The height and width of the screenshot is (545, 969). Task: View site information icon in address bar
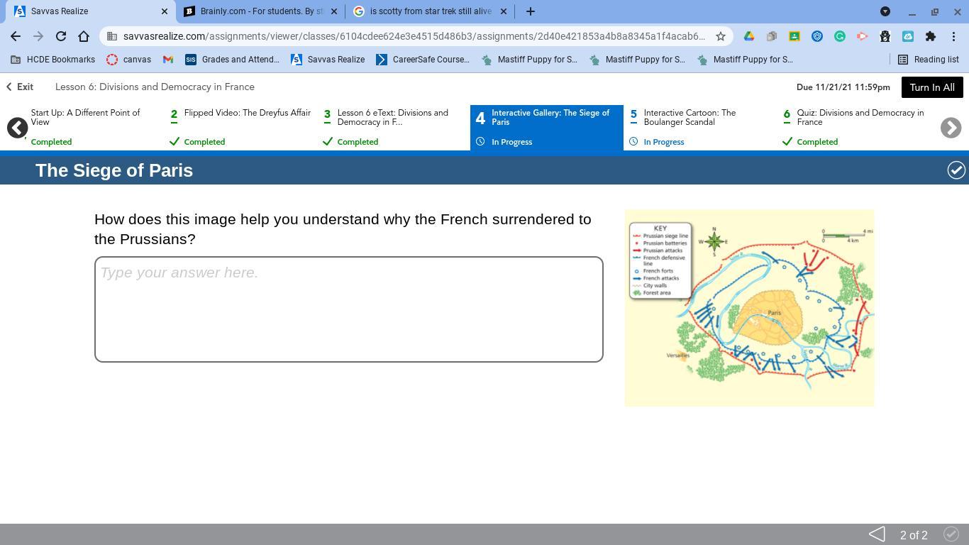pos(112,36)
